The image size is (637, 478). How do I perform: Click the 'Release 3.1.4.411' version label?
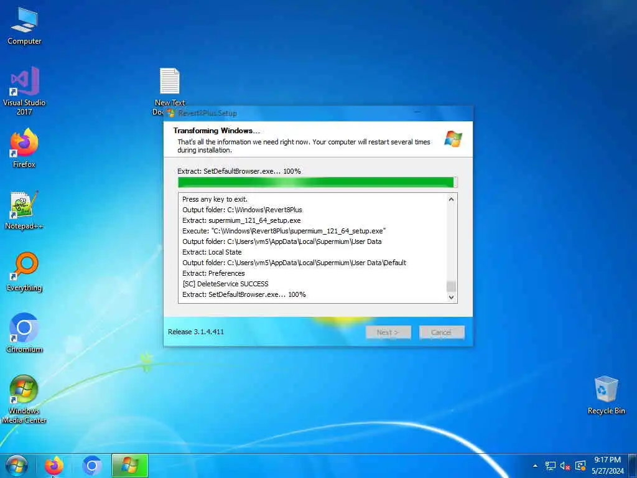coord(196,332)
